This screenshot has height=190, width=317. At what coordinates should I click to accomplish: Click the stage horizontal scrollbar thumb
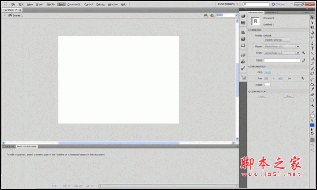(119, 143)
